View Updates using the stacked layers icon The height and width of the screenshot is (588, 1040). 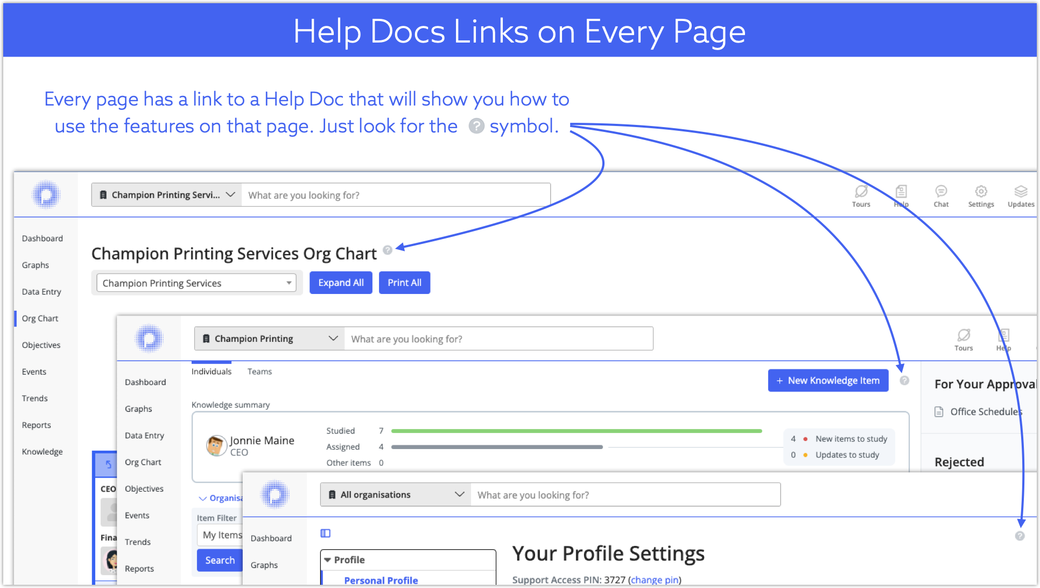(1021, 195)
